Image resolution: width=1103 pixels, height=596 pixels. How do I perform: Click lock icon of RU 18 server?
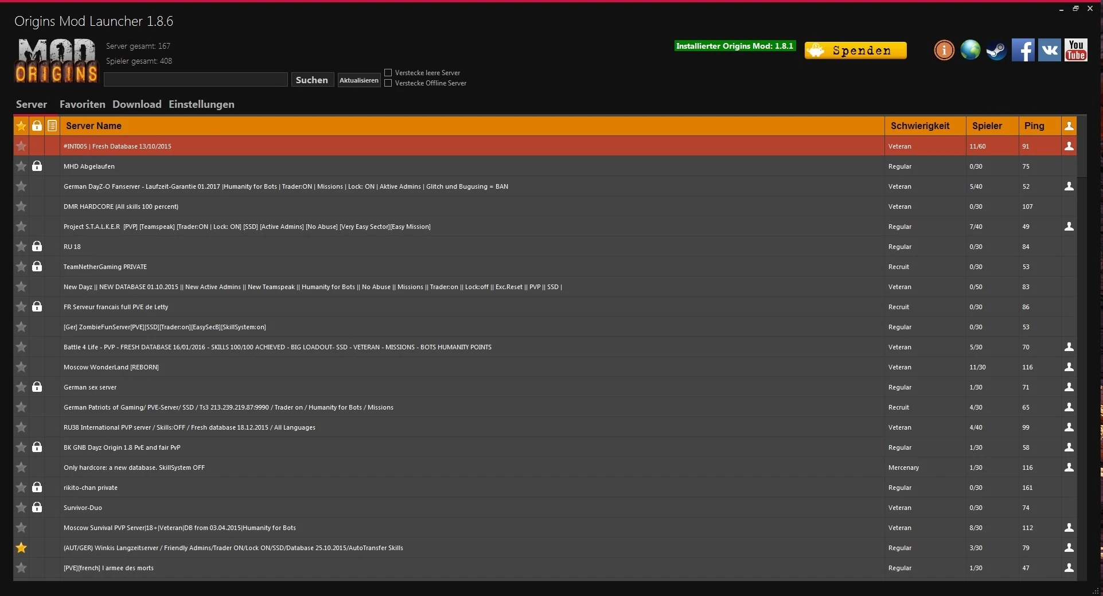click(37, 247)
